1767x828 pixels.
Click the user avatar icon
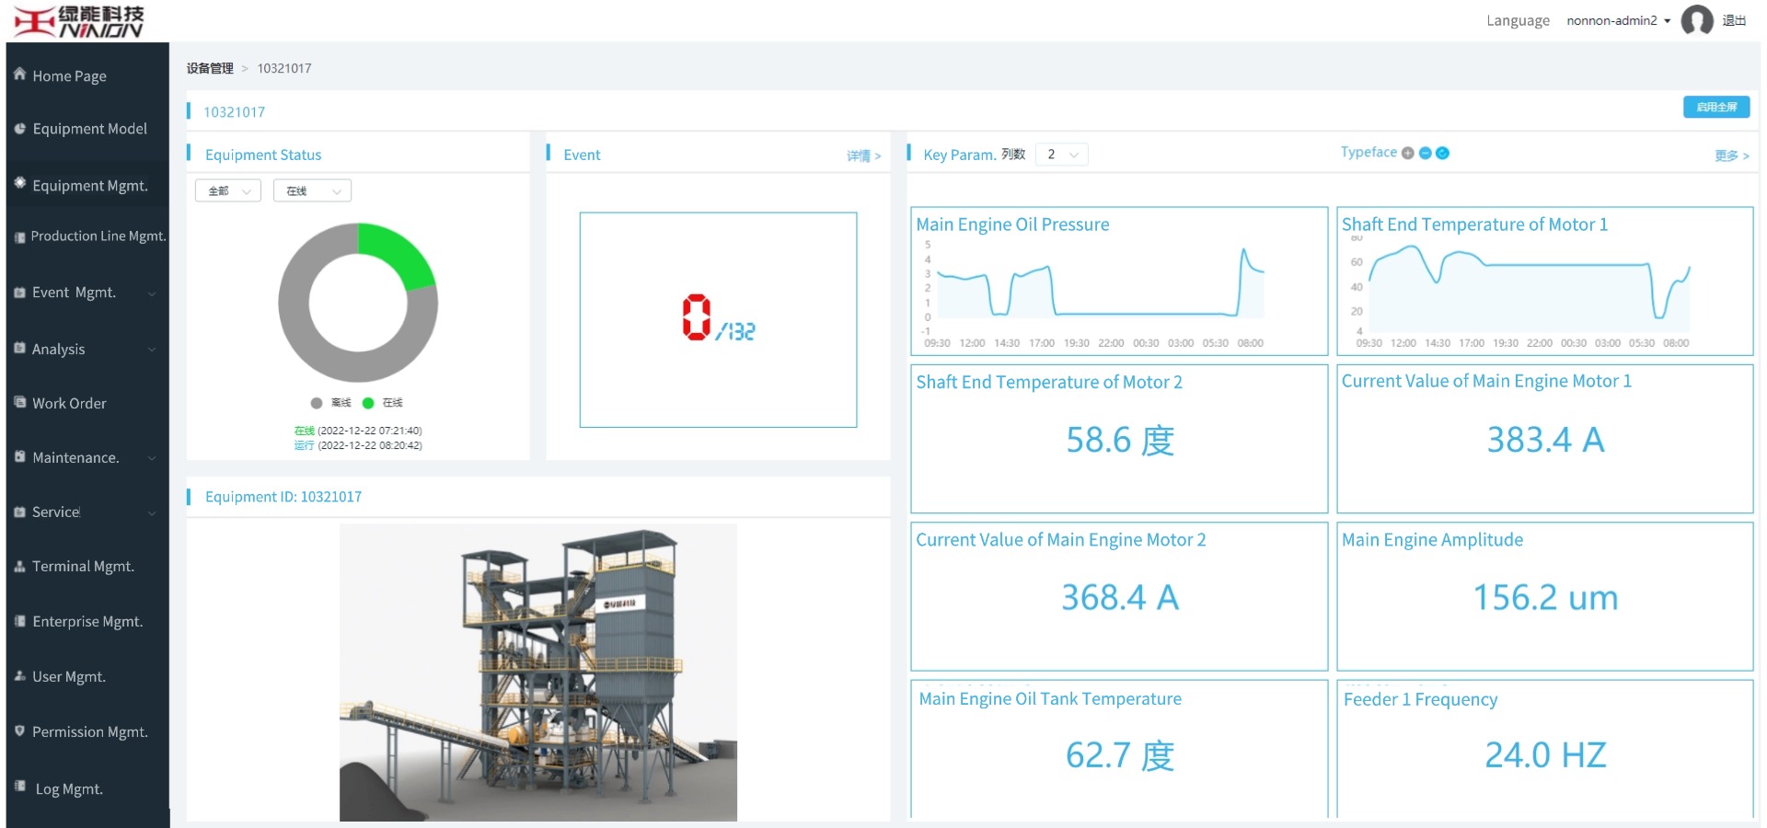(x=1696, y=20)
